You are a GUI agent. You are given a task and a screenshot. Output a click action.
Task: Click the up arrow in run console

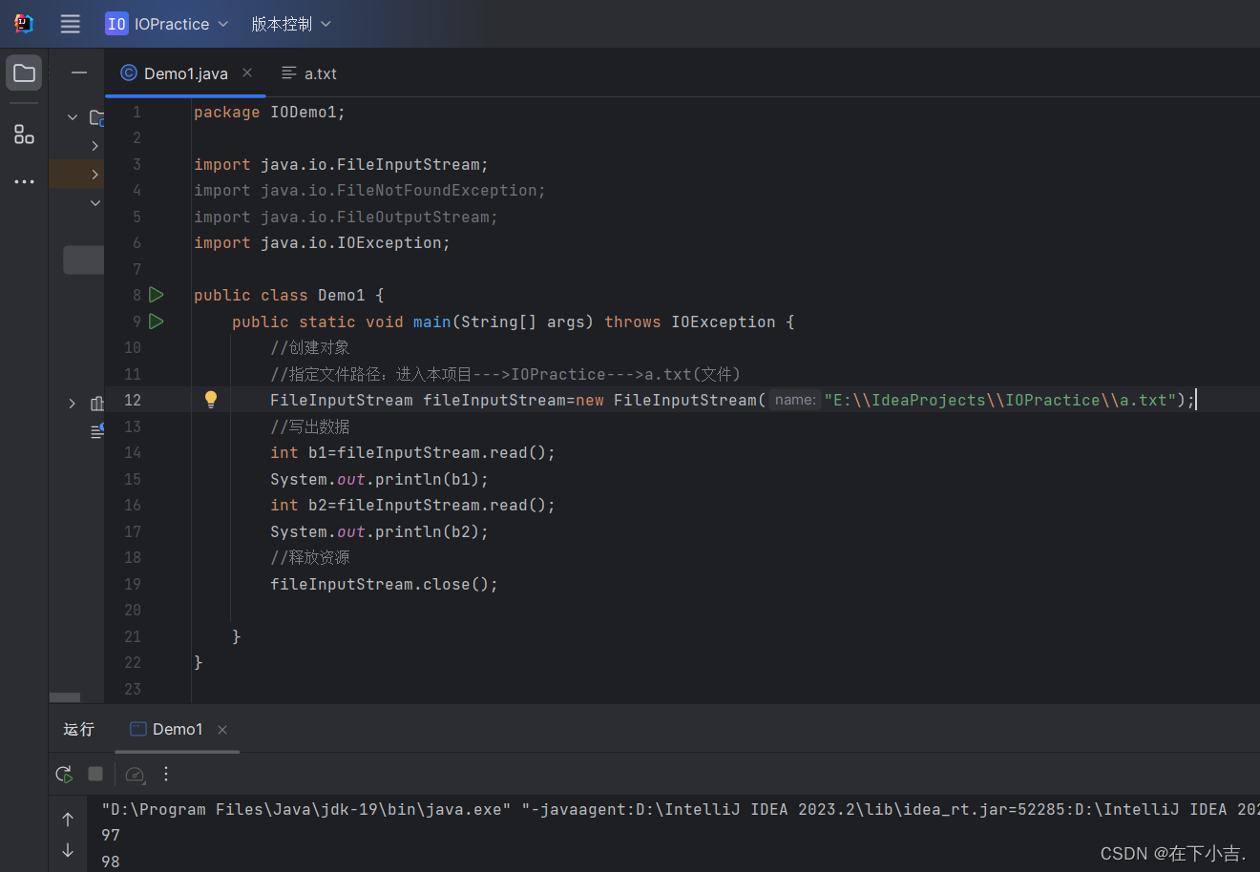click(68, 820)
